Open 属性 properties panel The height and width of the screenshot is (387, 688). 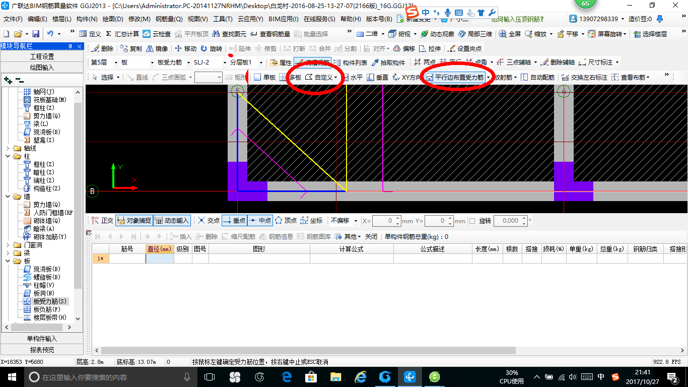click(x=281, y=62)
